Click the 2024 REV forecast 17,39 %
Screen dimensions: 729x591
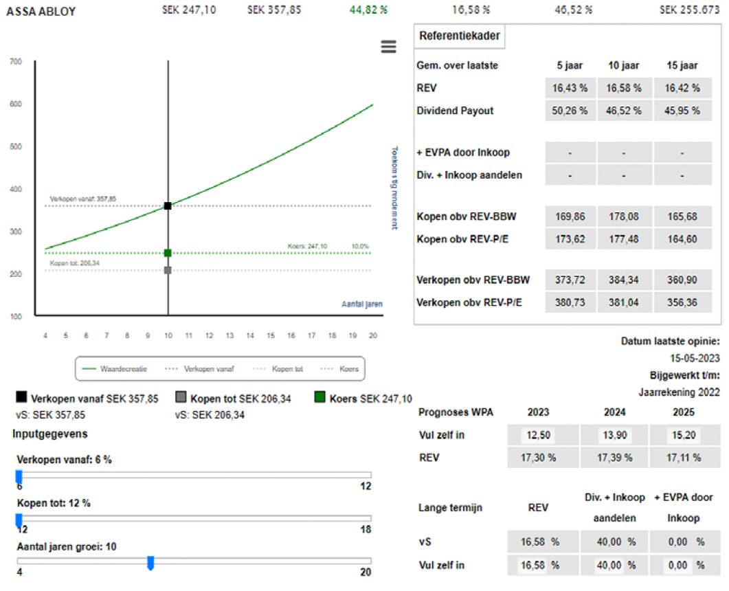coord(615,458)
